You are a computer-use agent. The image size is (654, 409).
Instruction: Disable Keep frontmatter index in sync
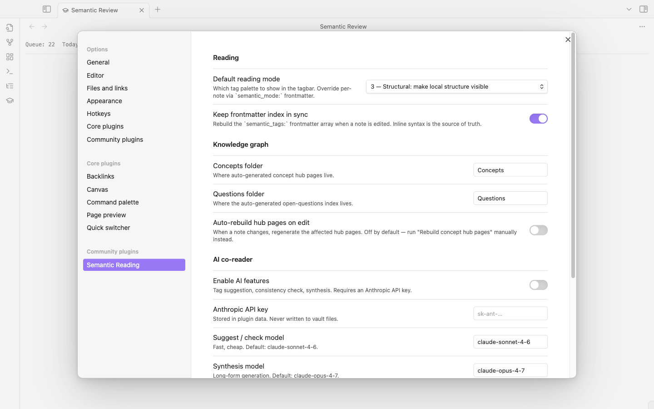pyautogui.click(x=539, y=119)
